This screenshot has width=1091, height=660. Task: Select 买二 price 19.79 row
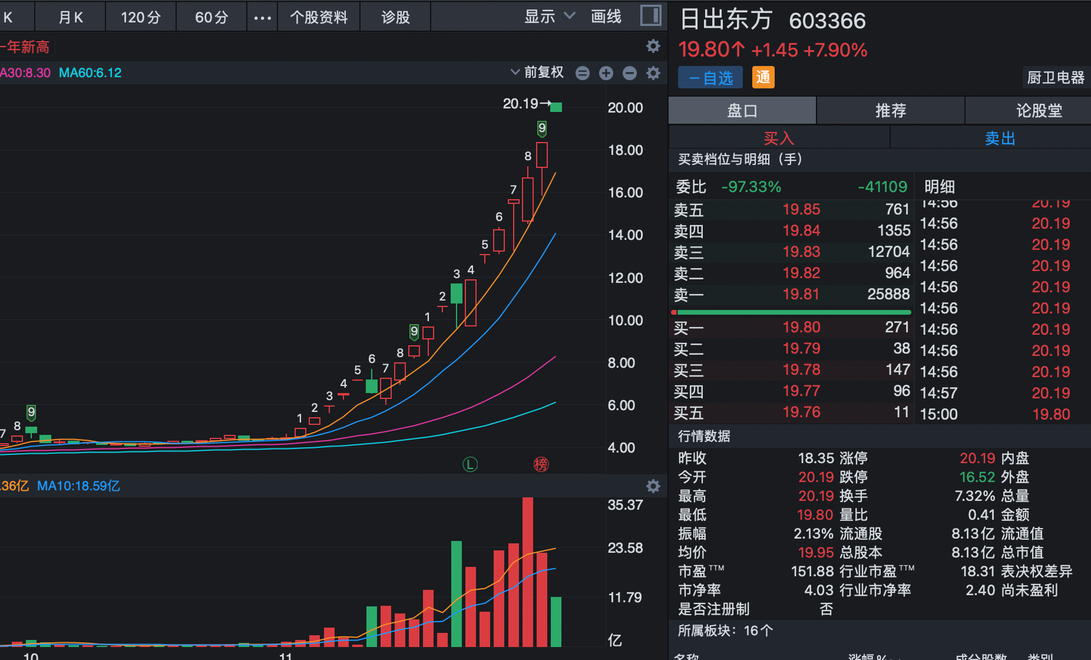click(x=792, y=348)
